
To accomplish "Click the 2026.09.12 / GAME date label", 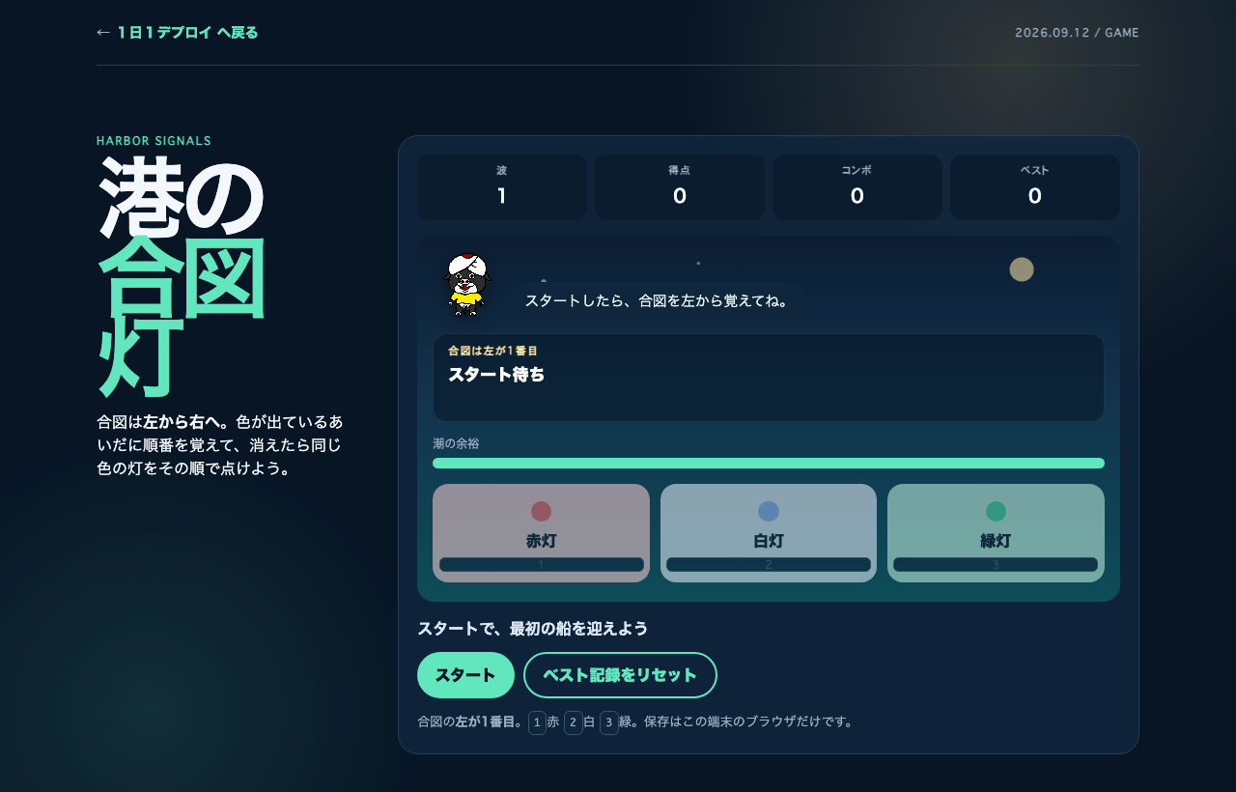I will click(x=1077, y=33).
